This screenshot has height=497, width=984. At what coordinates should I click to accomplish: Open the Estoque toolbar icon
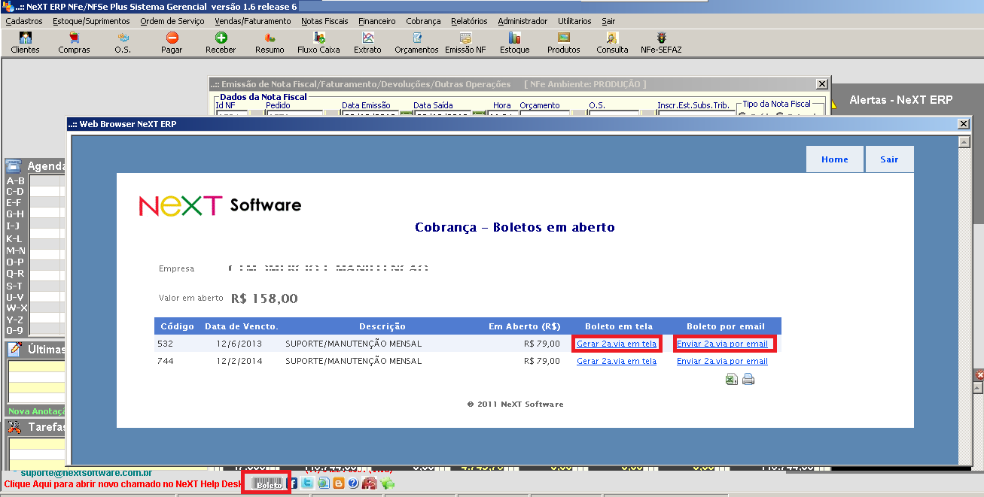[x=514, y=41]
